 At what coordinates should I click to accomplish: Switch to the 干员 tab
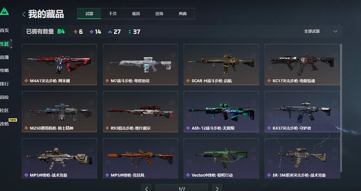[113, 14]
